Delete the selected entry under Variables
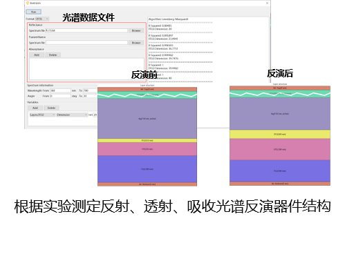The height and width of the screenshot is (272, 345). (51, 108)
